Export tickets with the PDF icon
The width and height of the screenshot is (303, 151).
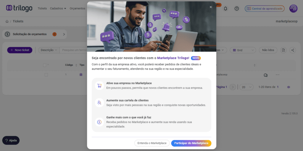283,50
